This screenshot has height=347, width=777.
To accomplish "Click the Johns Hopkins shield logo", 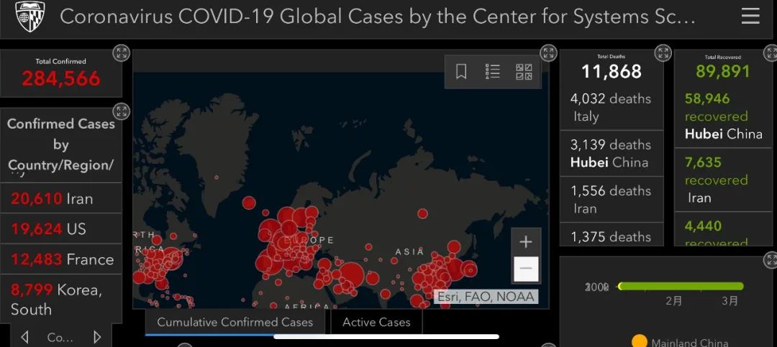I will tap(30, 17).
